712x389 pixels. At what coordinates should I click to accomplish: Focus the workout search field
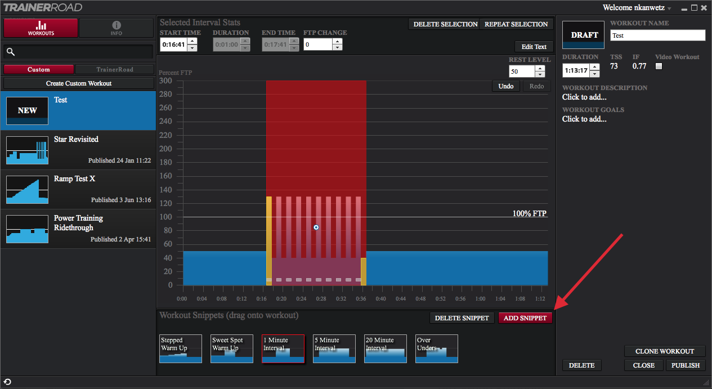pos(79,52)
